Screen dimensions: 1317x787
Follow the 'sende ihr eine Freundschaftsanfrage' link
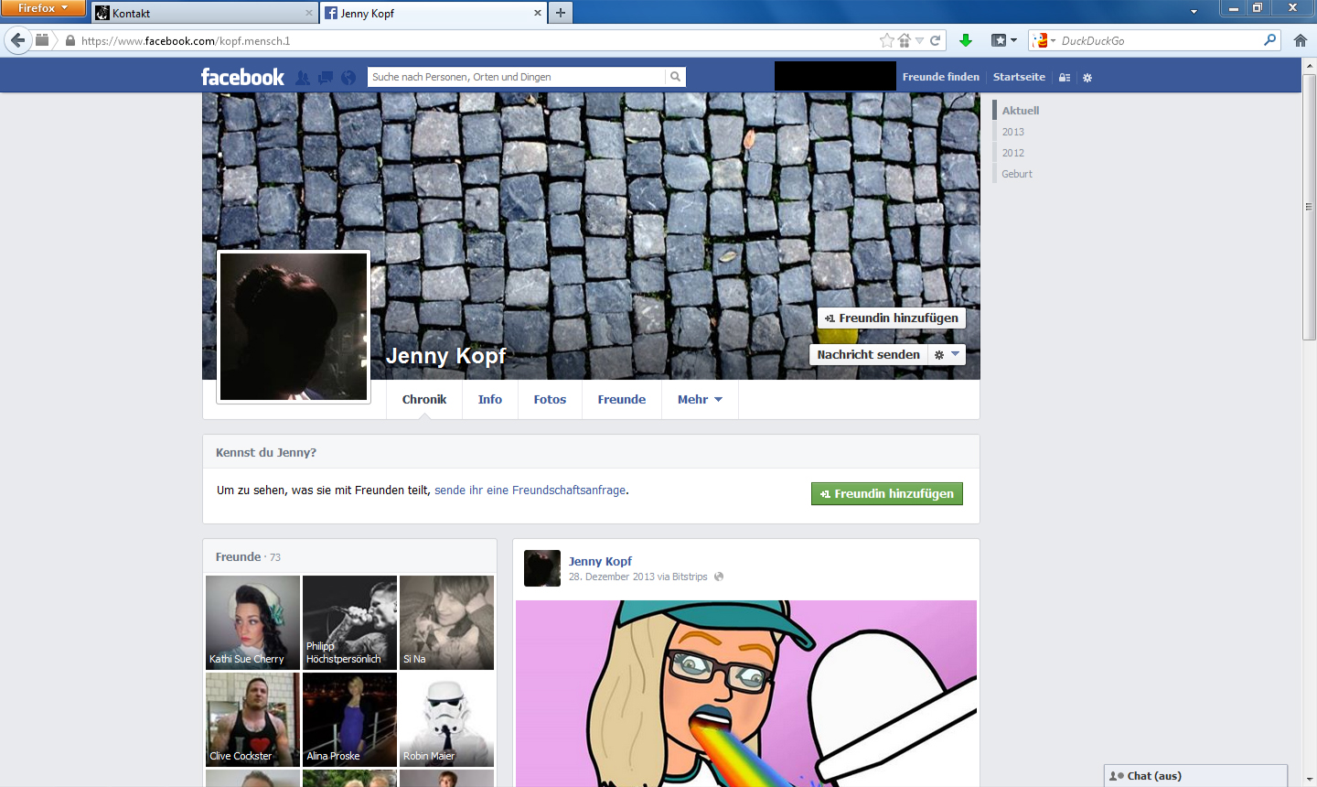pyautogui.click(x=530, y=491)
